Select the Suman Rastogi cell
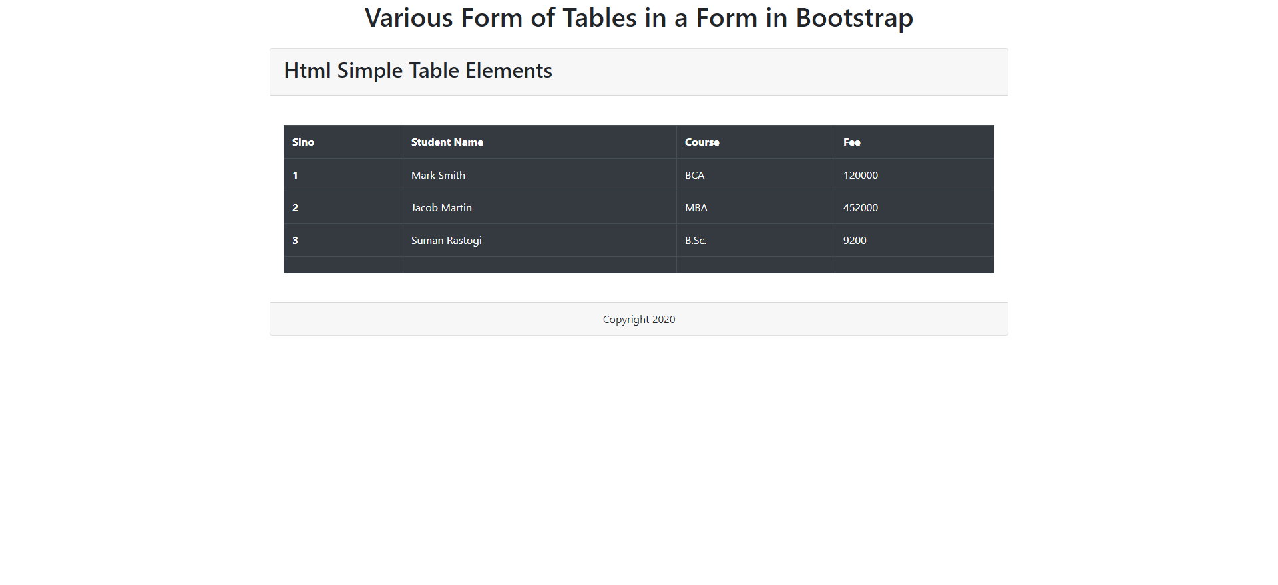 [446, 240]
